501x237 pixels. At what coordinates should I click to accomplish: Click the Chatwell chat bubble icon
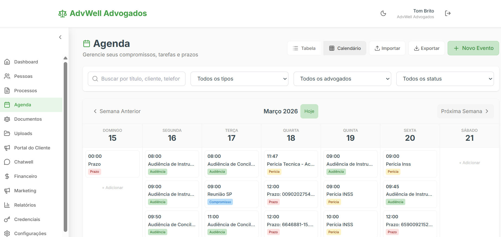tap(7, 162)
